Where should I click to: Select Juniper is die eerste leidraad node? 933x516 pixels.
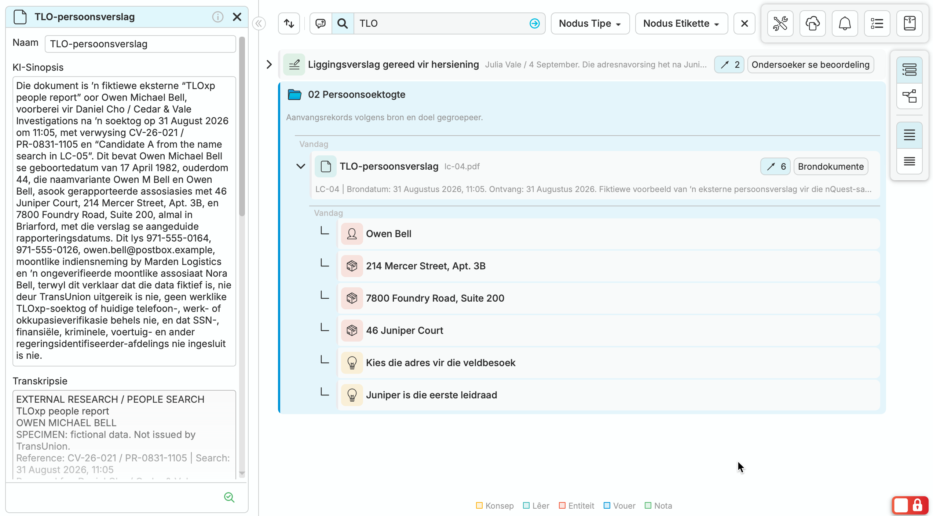pyautogui.click(x=608, y=395)
